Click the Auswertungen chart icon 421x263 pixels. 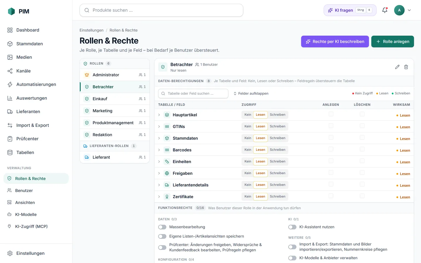tap(10, 98)
